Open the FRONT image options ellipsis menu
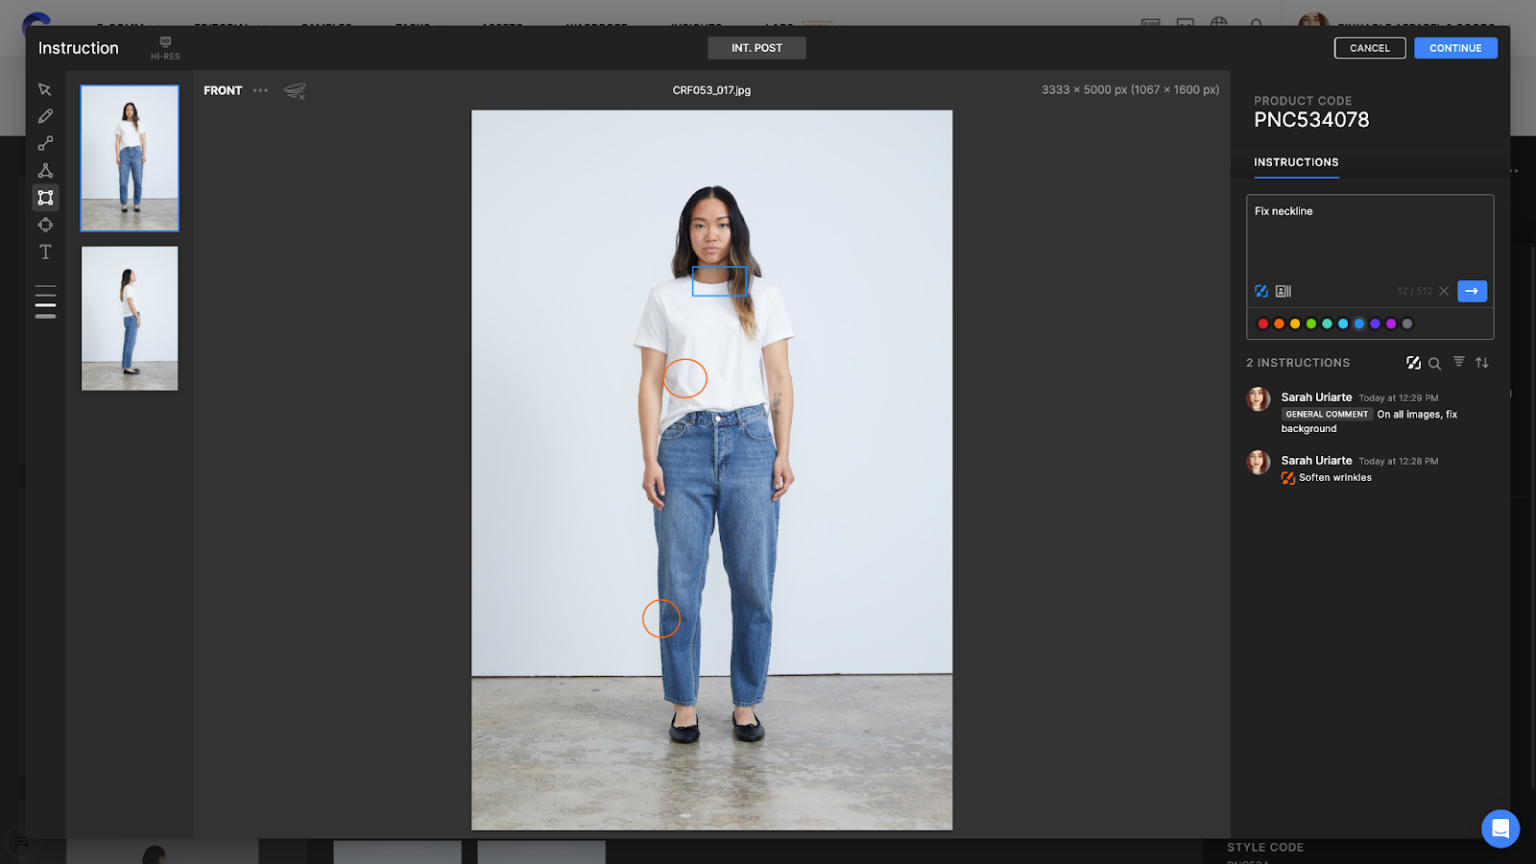 pyautogui.click(x=260, y=90)
